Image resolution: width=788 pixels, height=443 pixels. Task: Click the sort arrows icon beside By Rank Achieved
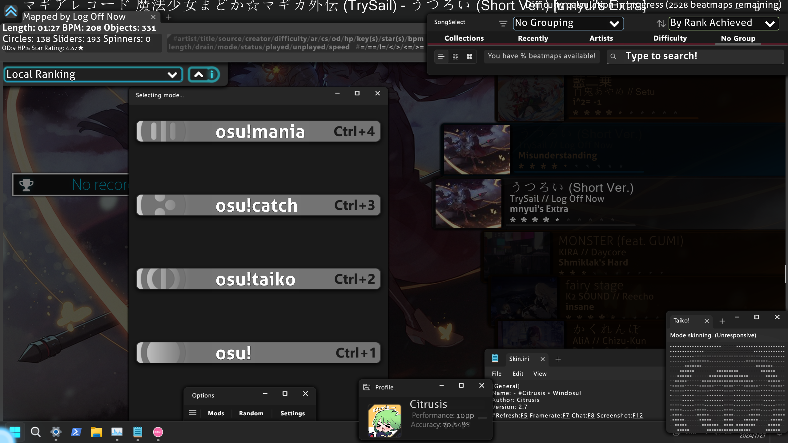click(661, 23)
